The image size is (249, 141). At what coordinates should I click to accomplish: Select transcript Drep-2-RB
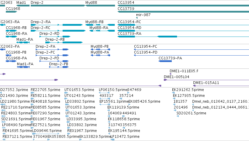(64, 42)
